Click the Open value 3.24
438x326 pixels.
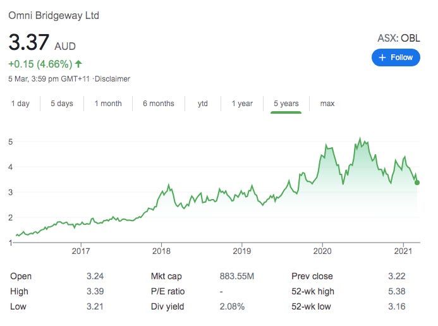coord(95,276)
